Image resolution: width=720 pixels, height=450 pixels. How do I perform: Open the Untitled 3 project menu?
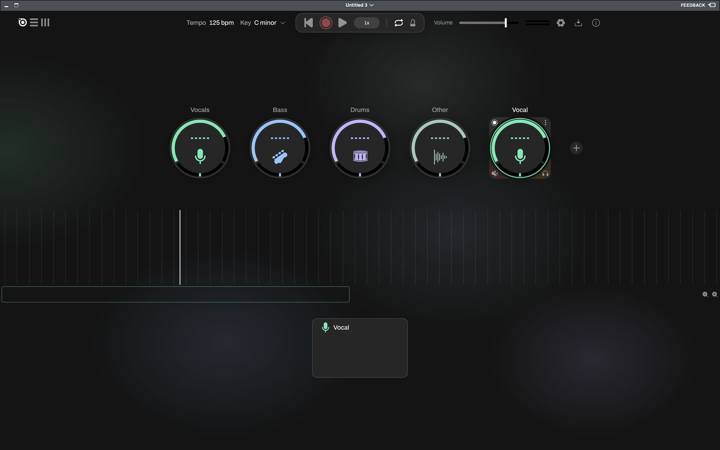click(360, 5)
